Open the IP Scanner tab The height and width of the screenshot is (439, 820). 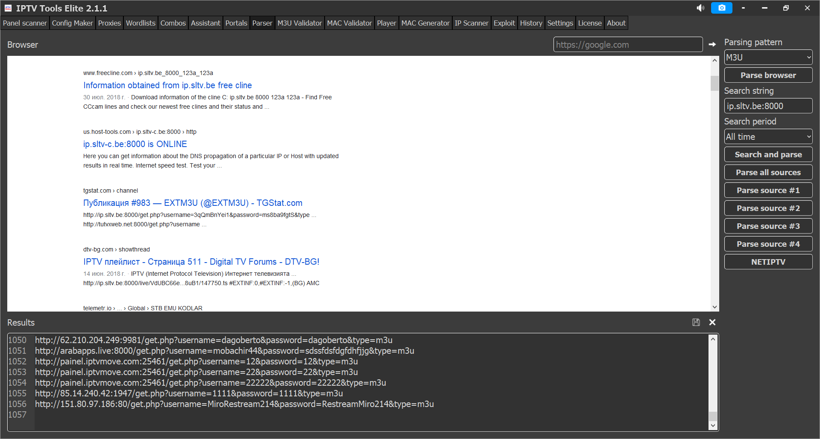pos(471,23)
